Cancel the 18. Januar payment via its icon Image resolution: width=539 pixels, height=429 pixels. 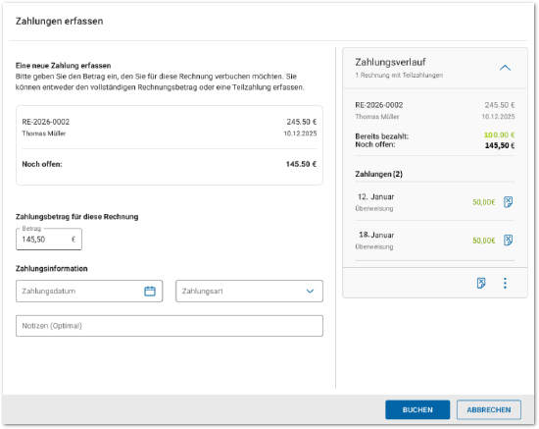[x=508, y=240]
